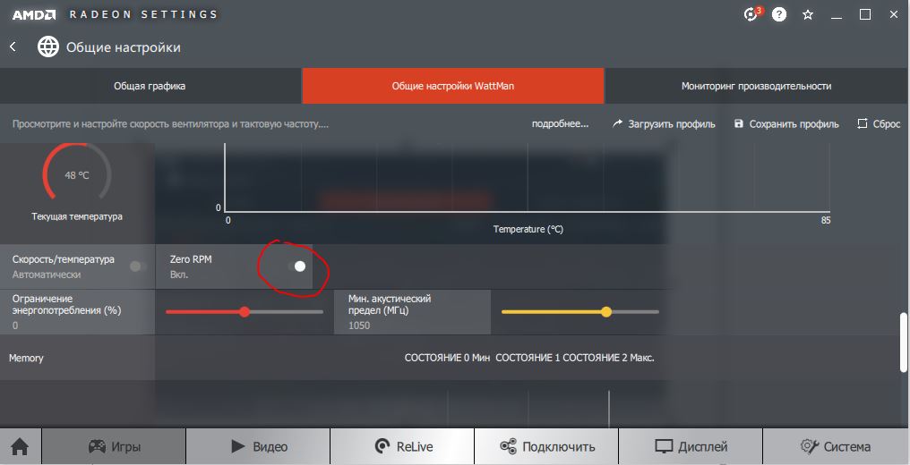Open the Подключить section
The image size is (910, 465).
tap(546, 446)
